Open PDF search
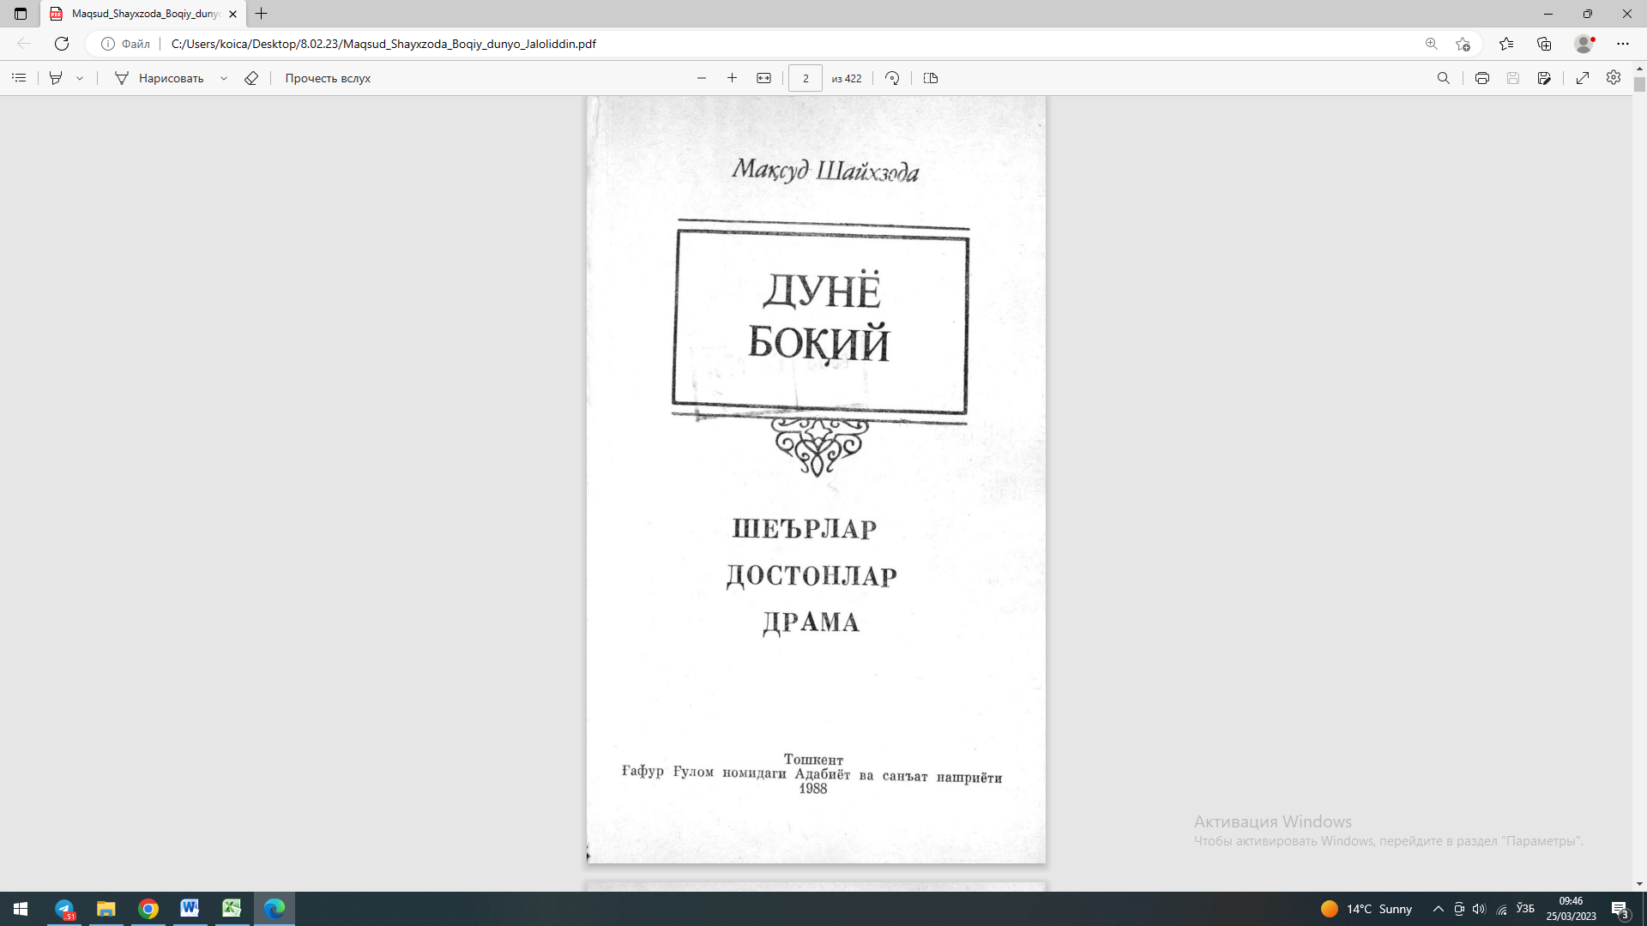 [1444, 78]
